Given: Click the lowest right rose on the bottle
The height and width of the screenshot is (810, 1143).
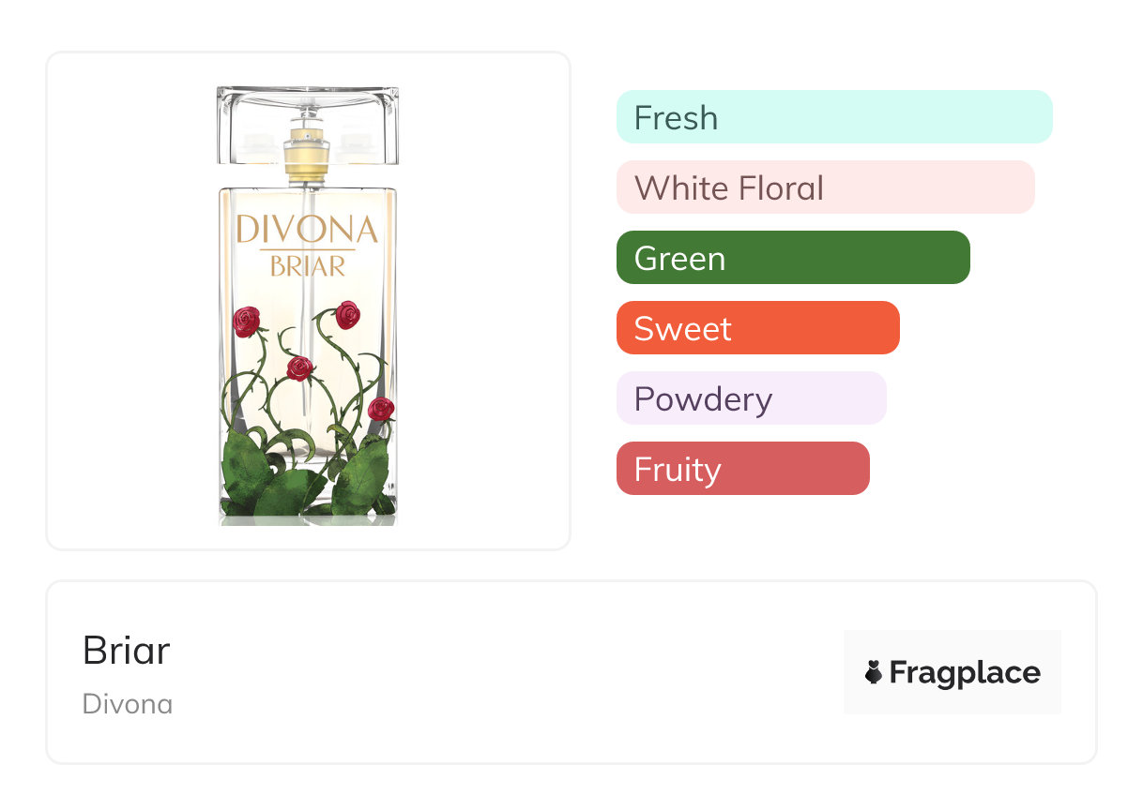Looking at the screenshot, I should 381,410.
